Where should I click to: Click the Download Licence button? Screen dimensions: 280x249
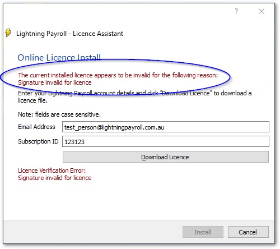(x=166, y=157)
